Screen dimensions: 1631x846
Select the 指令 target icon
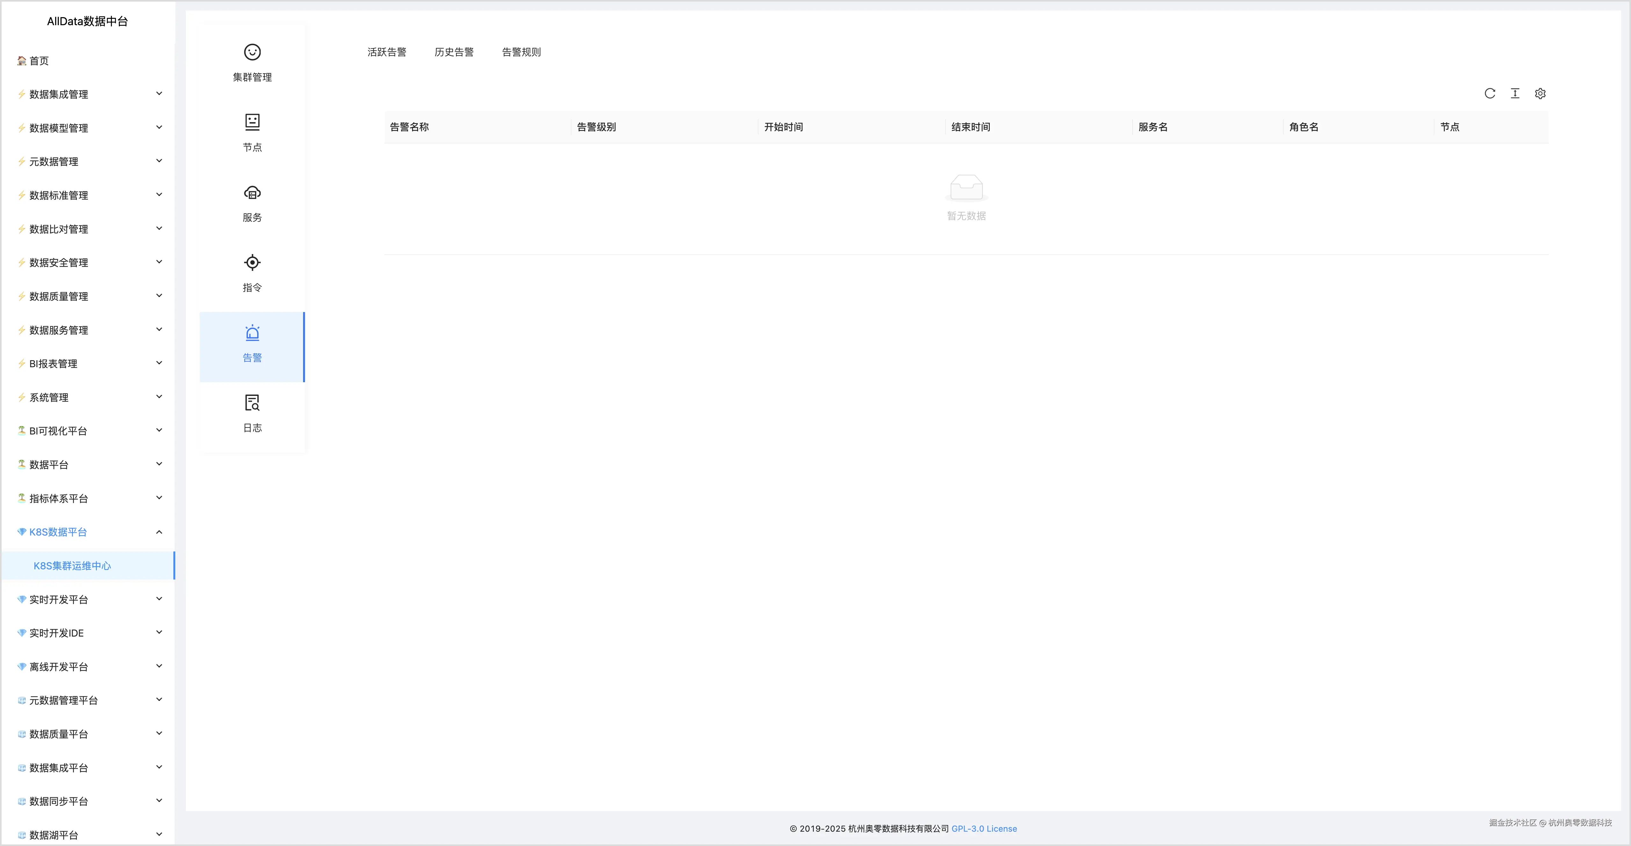click(x=252, y=263)
